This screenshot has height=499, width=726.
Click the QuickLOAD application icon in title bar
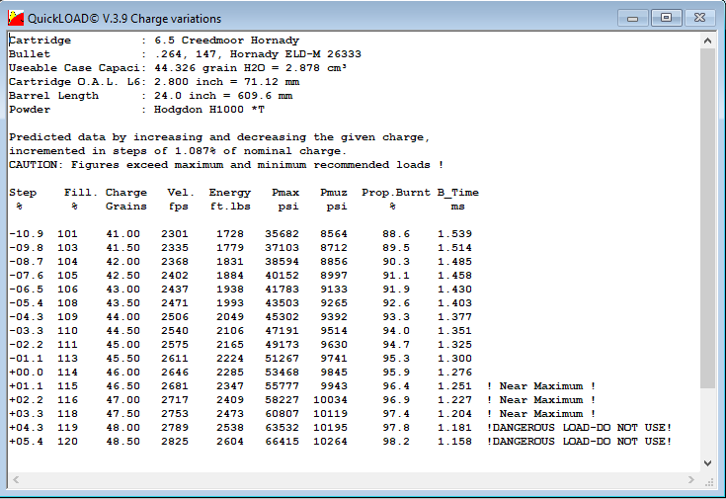(x=16, y=18)
